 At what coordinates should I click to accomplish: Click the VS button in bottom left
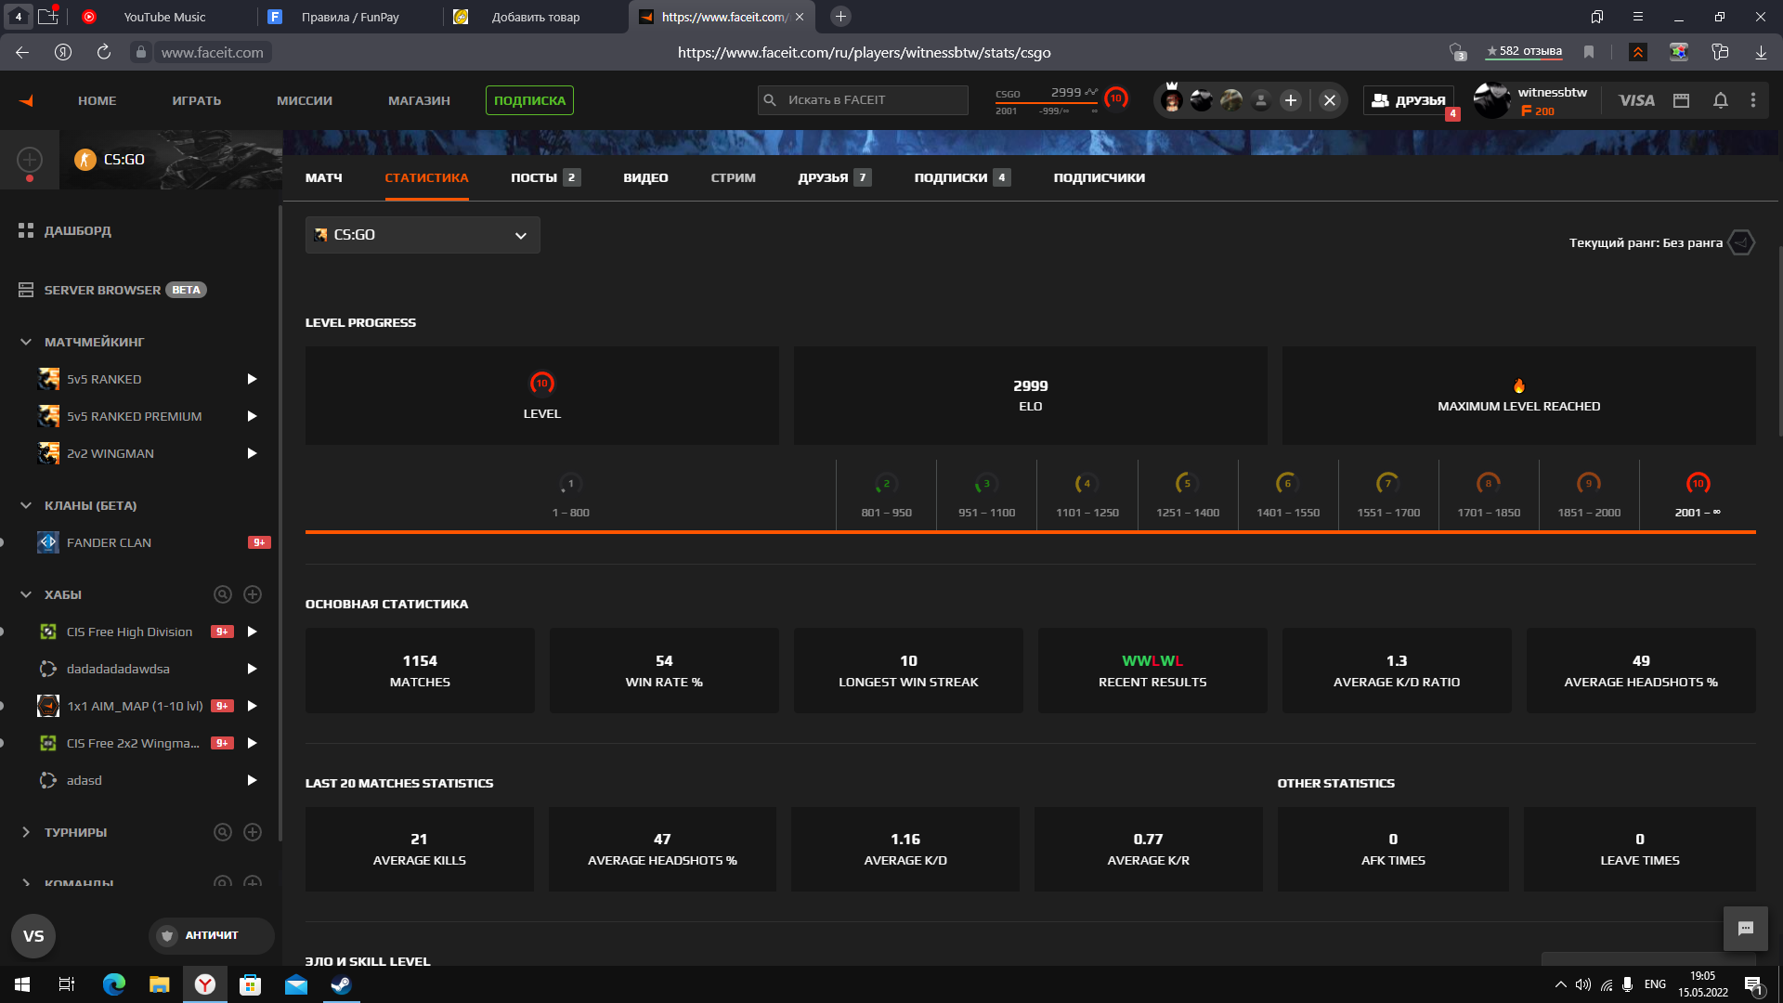pyautogui.click(x=33, y=936)
